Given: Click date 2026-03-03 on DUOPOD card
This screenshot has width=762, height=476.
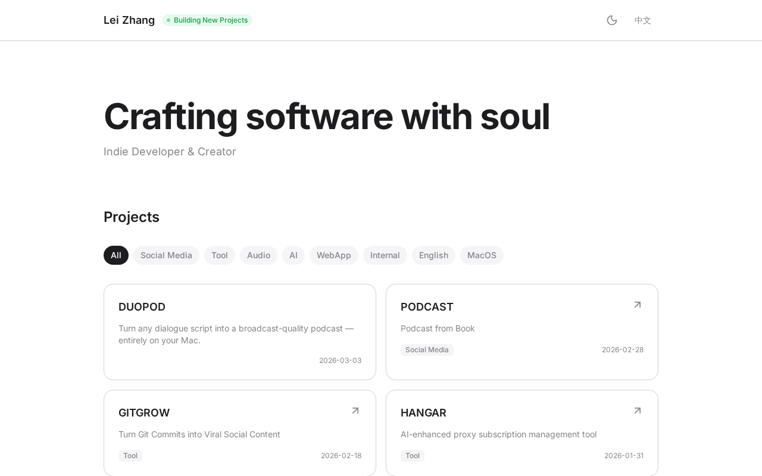Looking at the screenshot, I should (x=340, y=361).
